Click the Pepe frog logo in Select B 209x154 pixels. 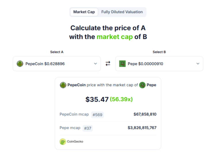pyautogui.click(x=122, y=63)
